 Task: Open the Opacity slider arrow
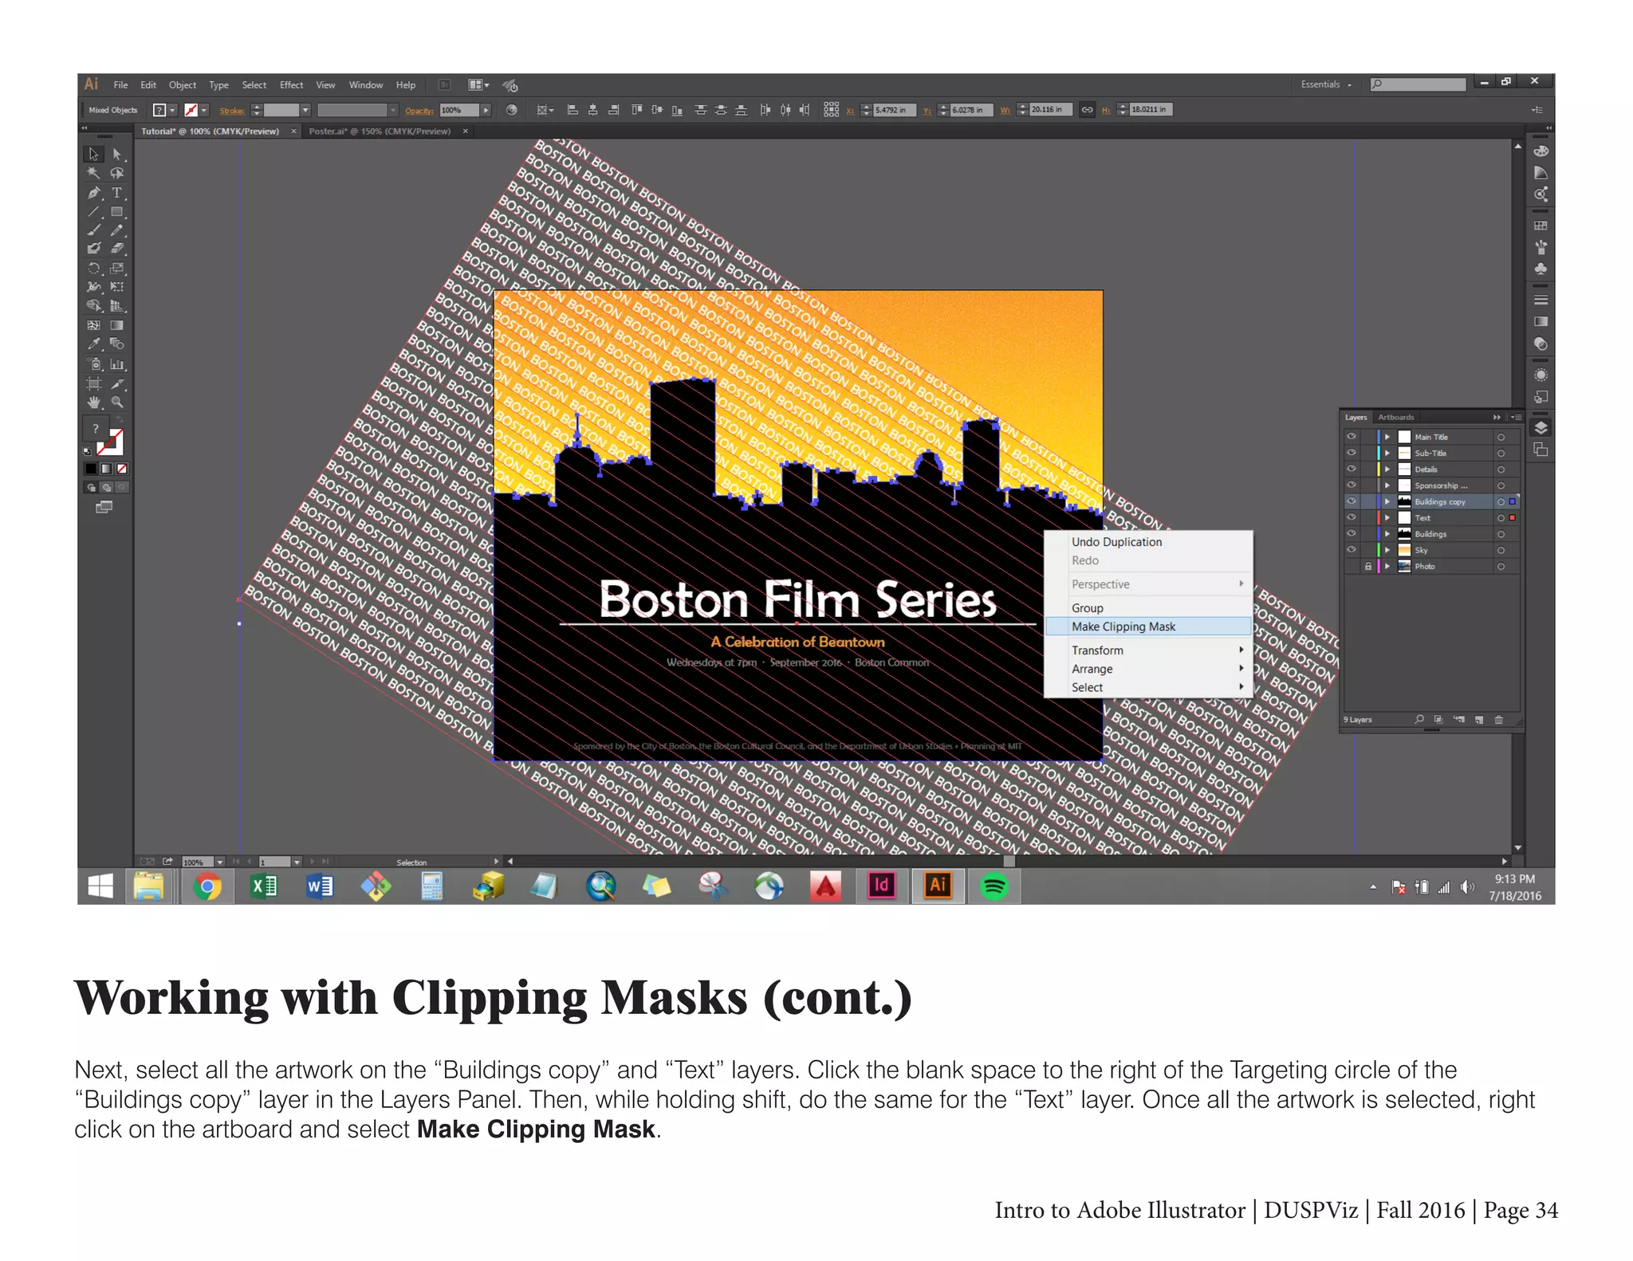tap(486, 110)
